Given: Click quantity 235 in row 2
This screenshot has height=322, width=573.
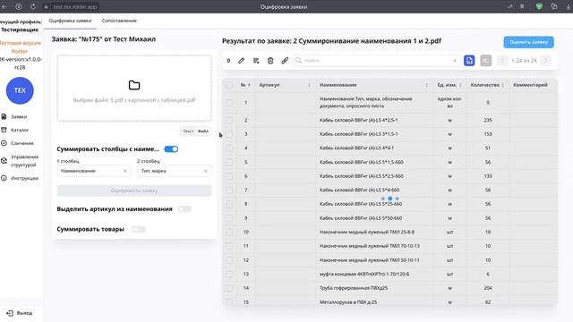Looking at the screenshot, I should click(x=487, y=120).
